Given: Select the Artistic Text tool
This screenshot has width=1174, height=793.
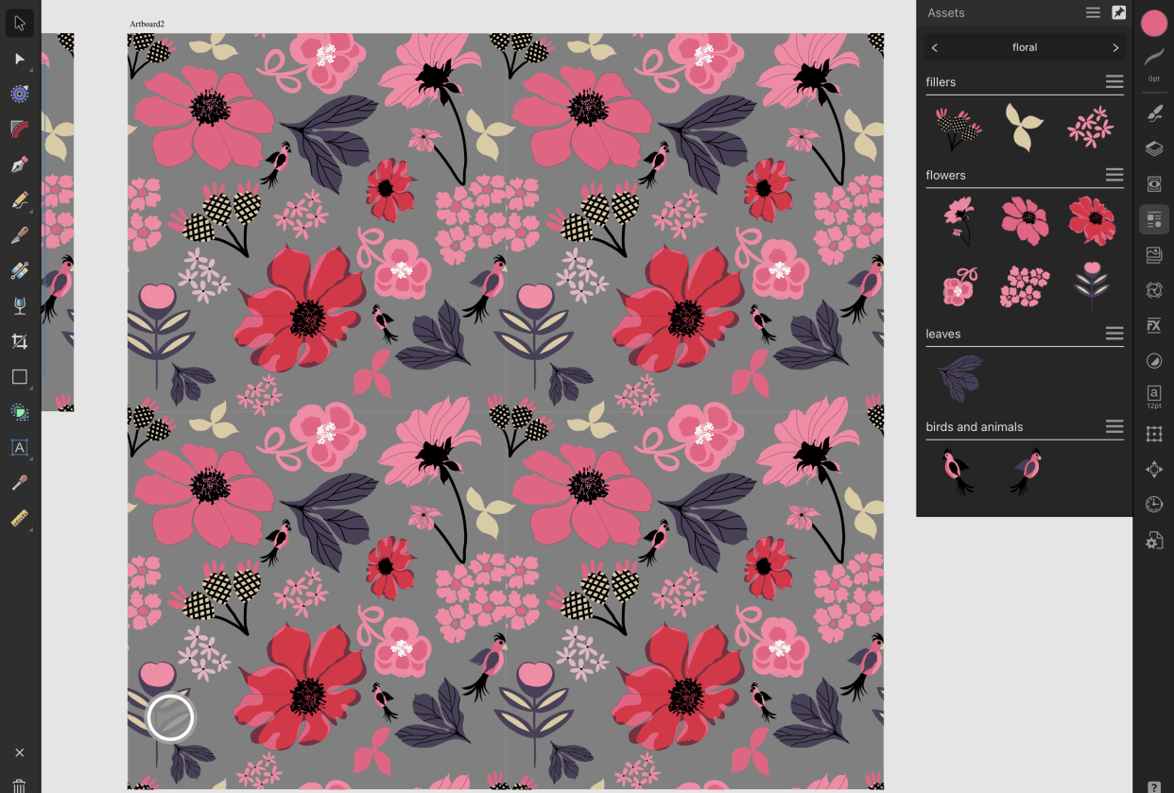Looking at the screenshot, I should [x=19, y=448].
